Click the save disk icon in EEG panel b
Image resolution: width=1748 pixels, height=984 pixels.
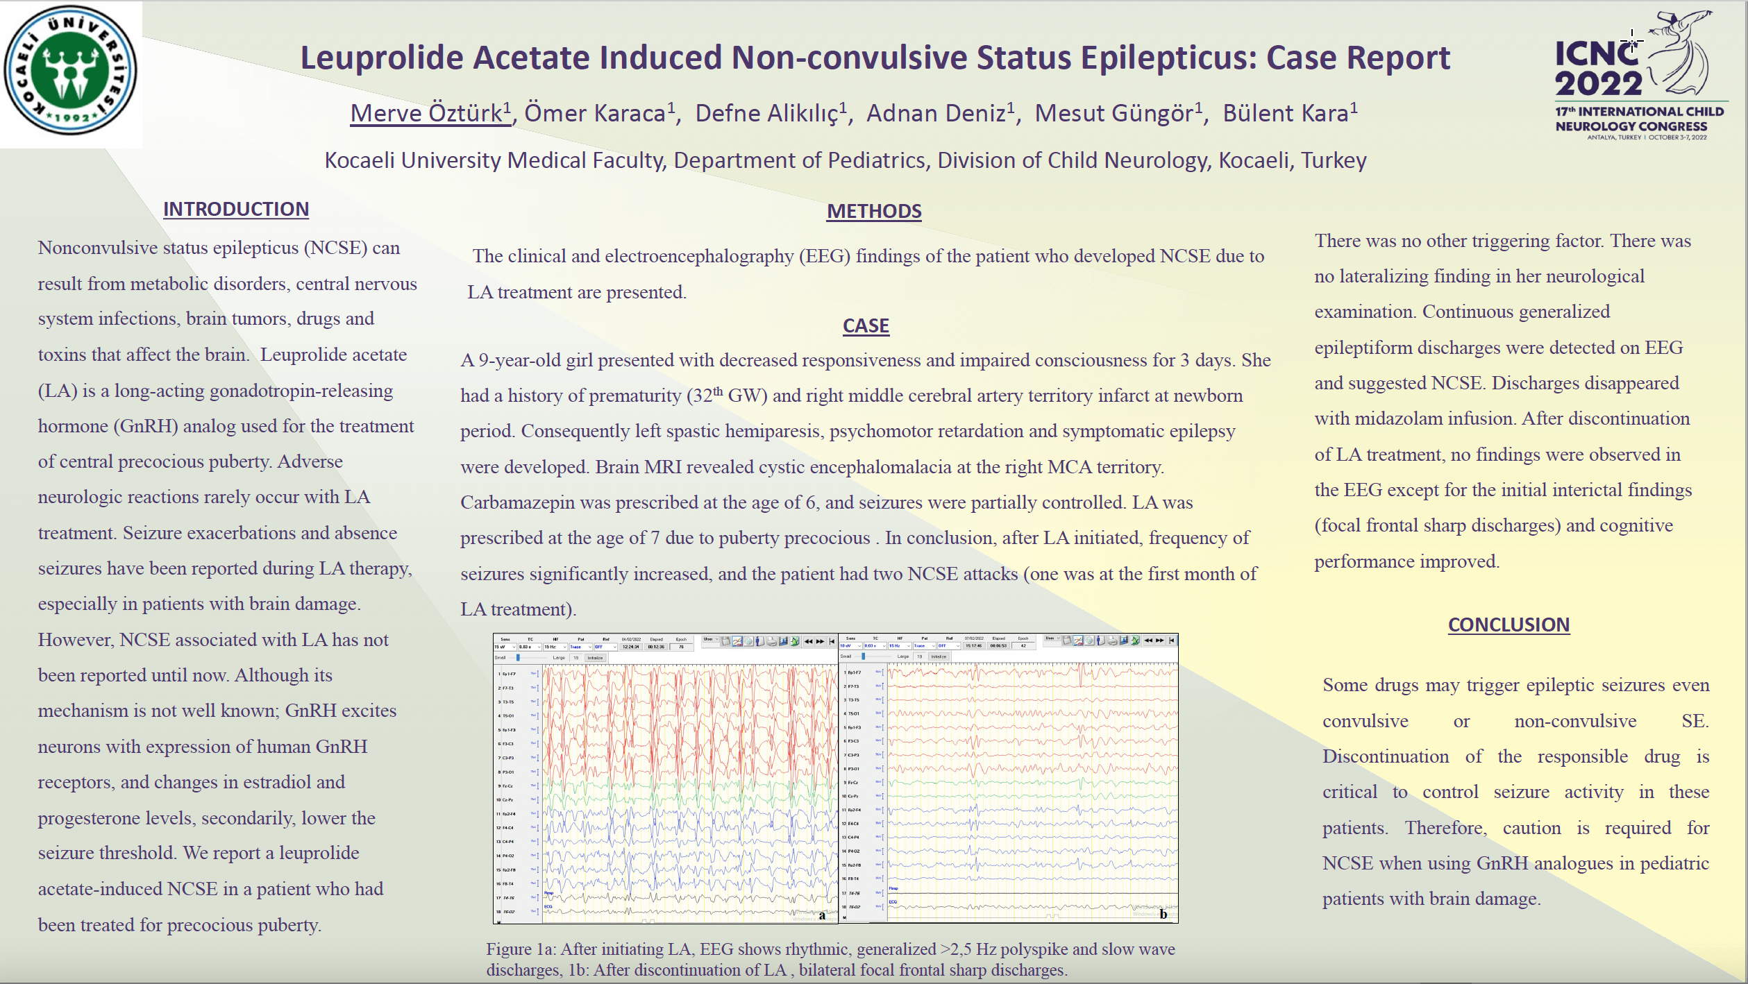point(1067,641)
